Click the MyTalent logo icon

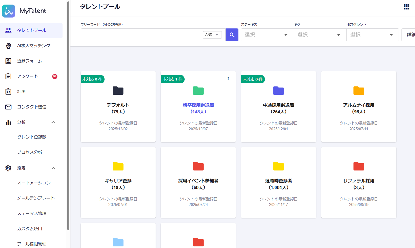click(9, 11)
